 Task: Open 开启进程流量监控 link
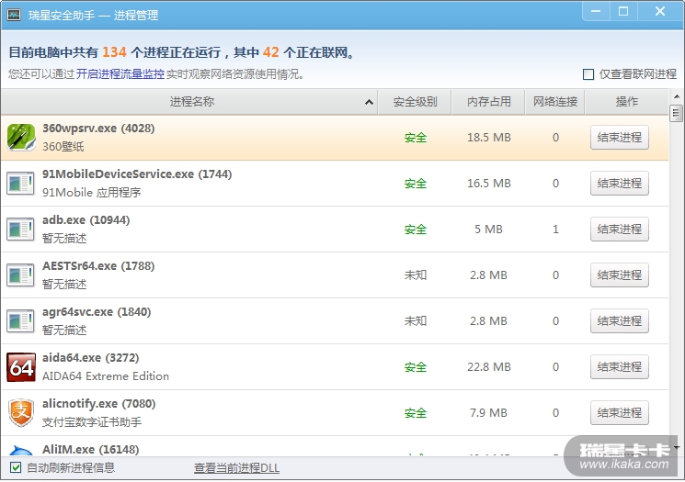coord(120,74)
